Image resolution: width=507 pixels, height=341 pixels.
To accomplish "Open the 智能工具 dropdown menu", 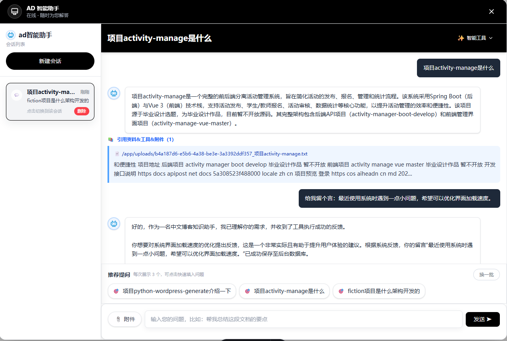I will coord(475,38).
